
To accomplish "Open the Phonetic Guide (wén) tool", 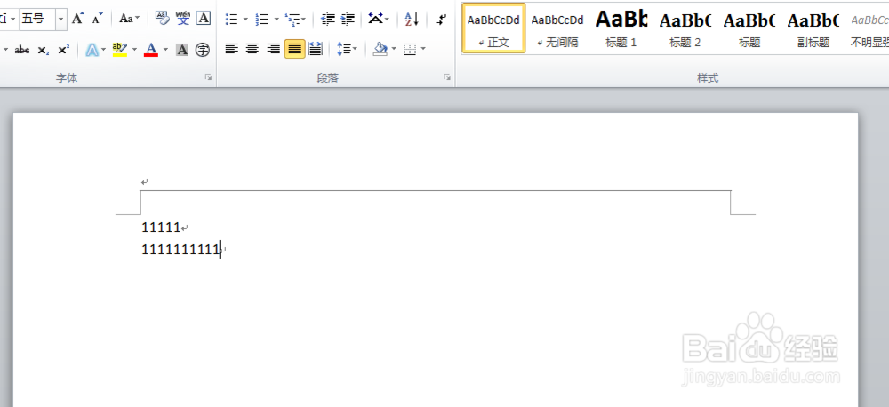I will click(x=183, y=18).
